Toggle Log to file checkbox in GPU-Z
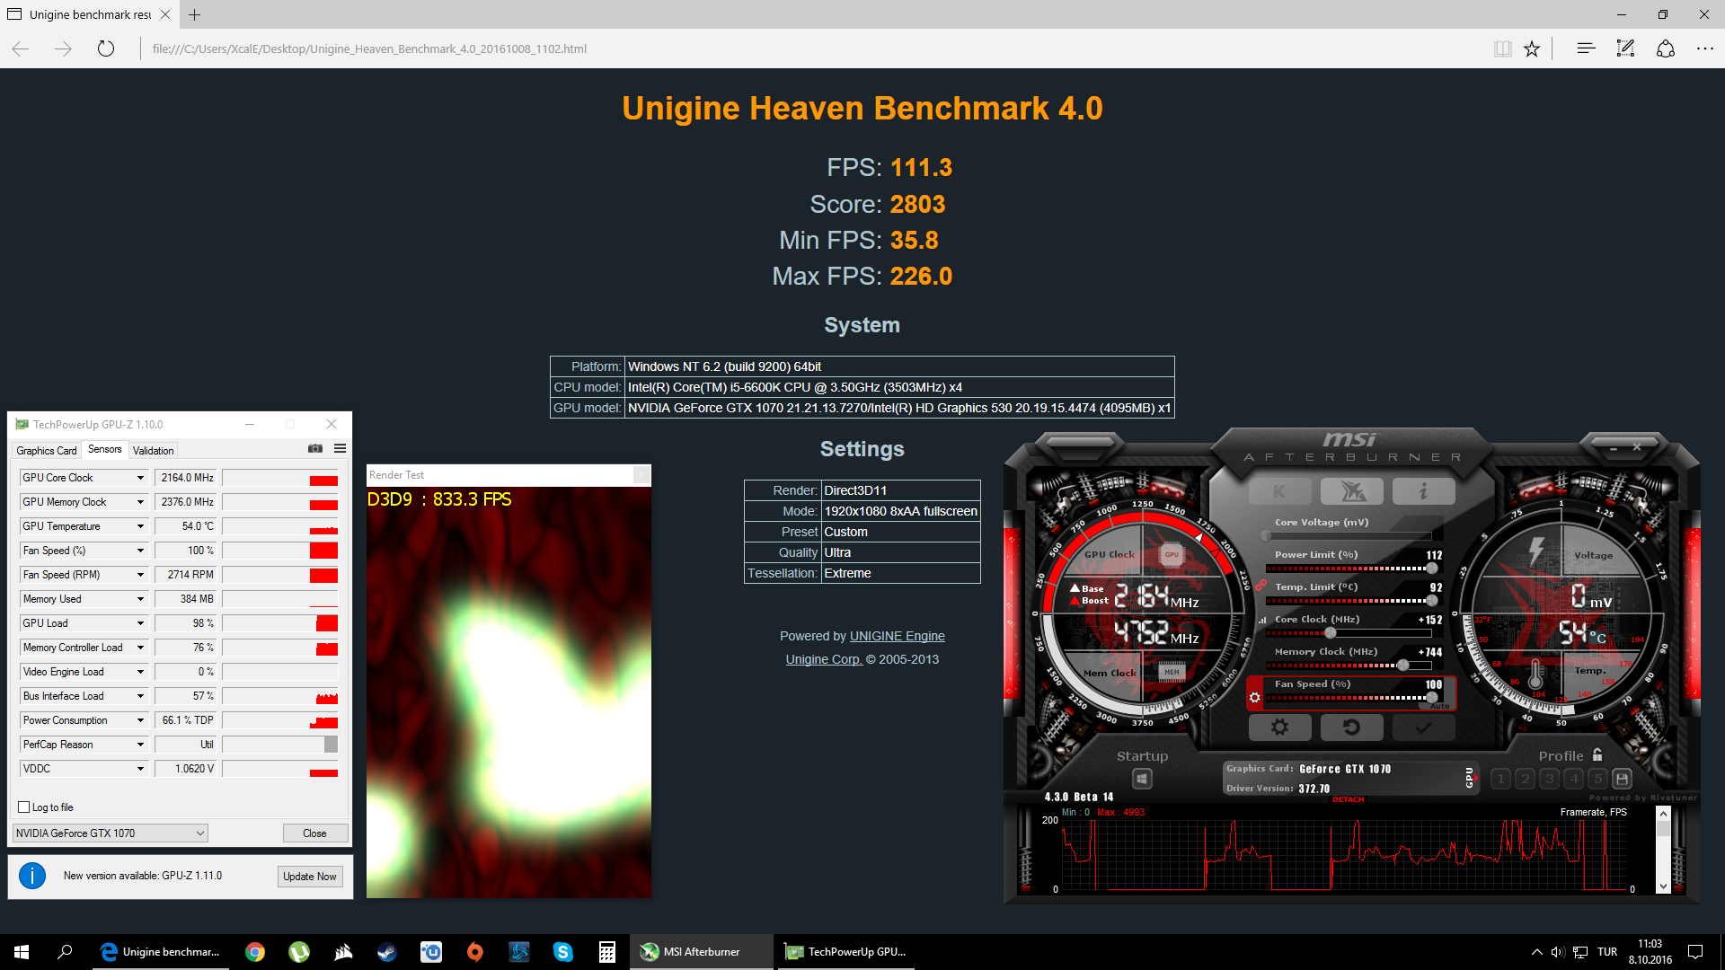 click(x=24, y=807)
